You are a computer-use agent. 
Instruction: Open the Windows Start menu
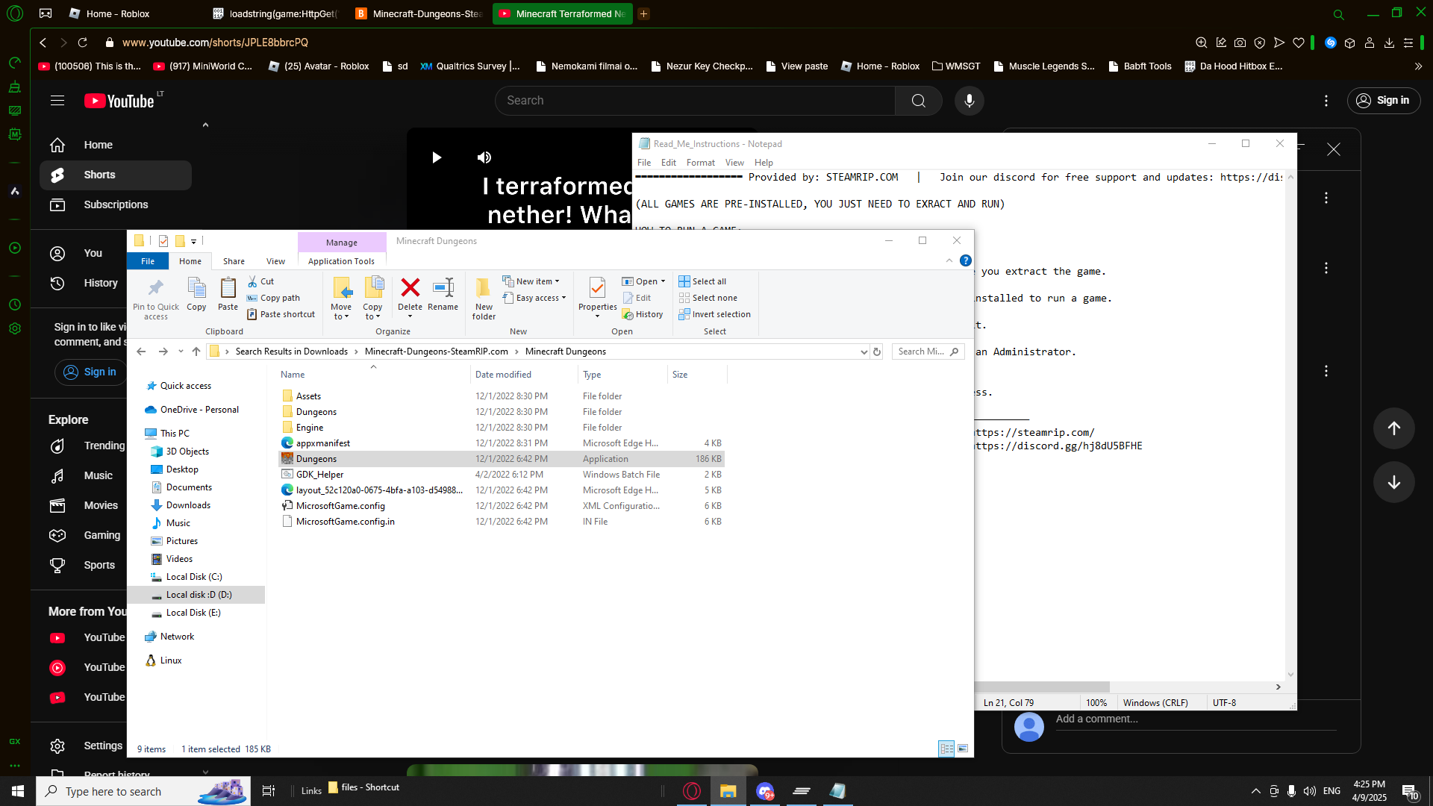18,791
